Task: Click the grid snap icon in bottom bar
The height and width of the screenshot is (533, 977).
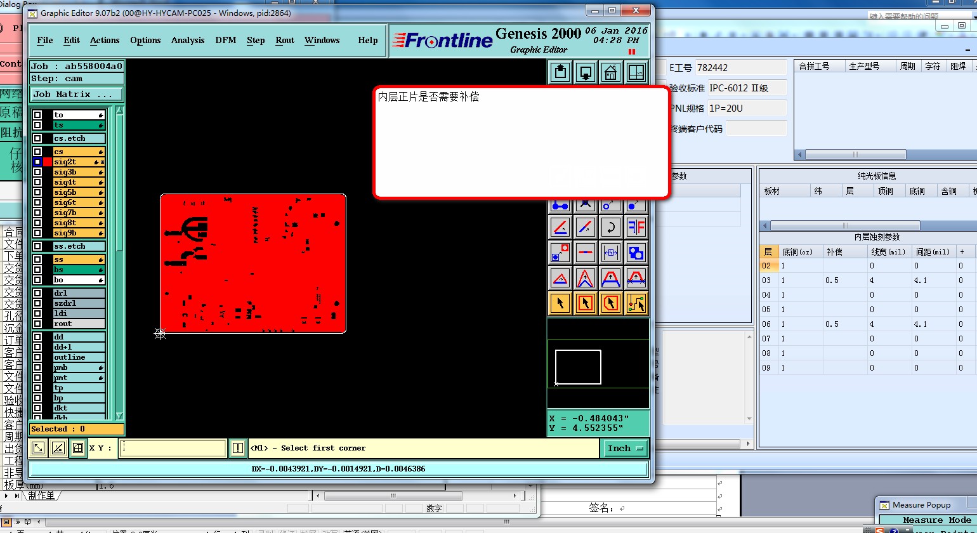Action: click(x=79, y=448)
